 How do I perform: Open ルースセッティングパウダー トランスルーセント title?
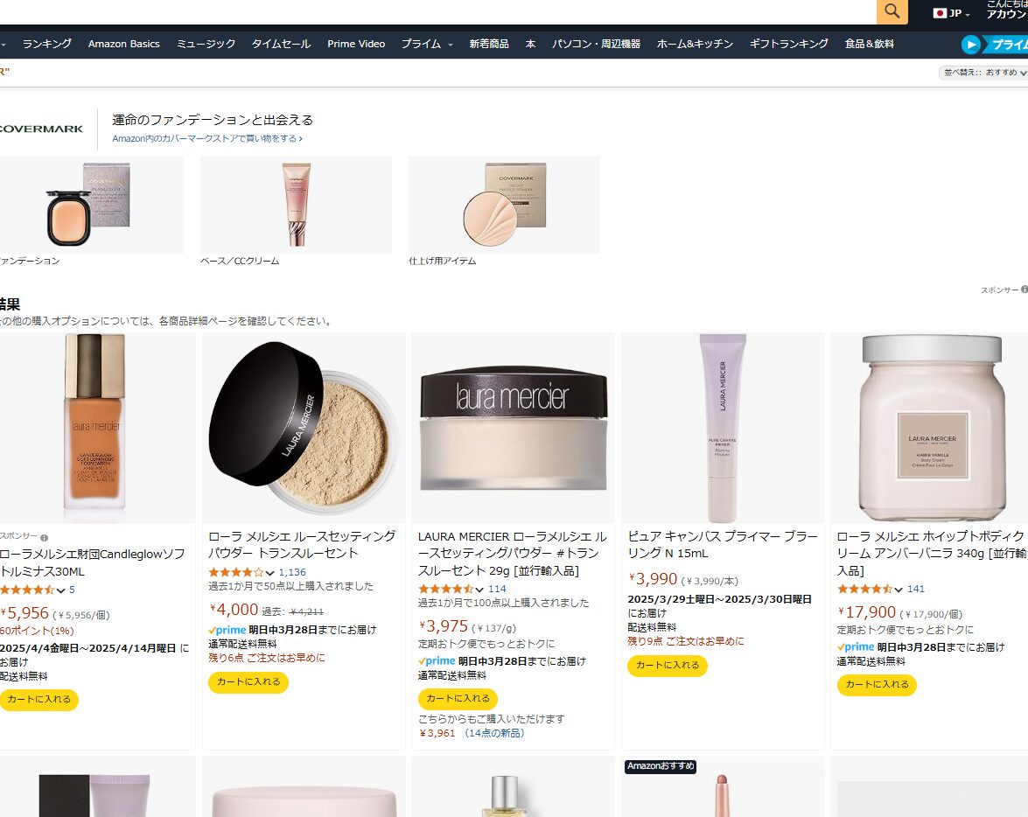coord(302,544)
